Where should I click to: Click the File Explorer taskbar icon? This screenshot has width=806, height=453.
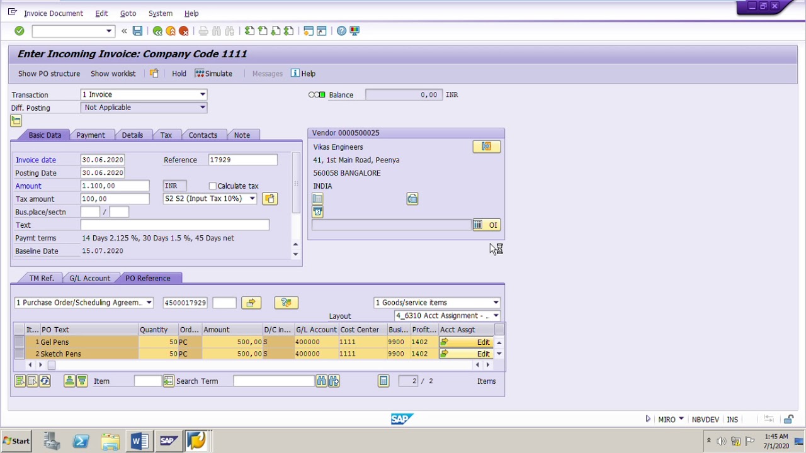110,441
